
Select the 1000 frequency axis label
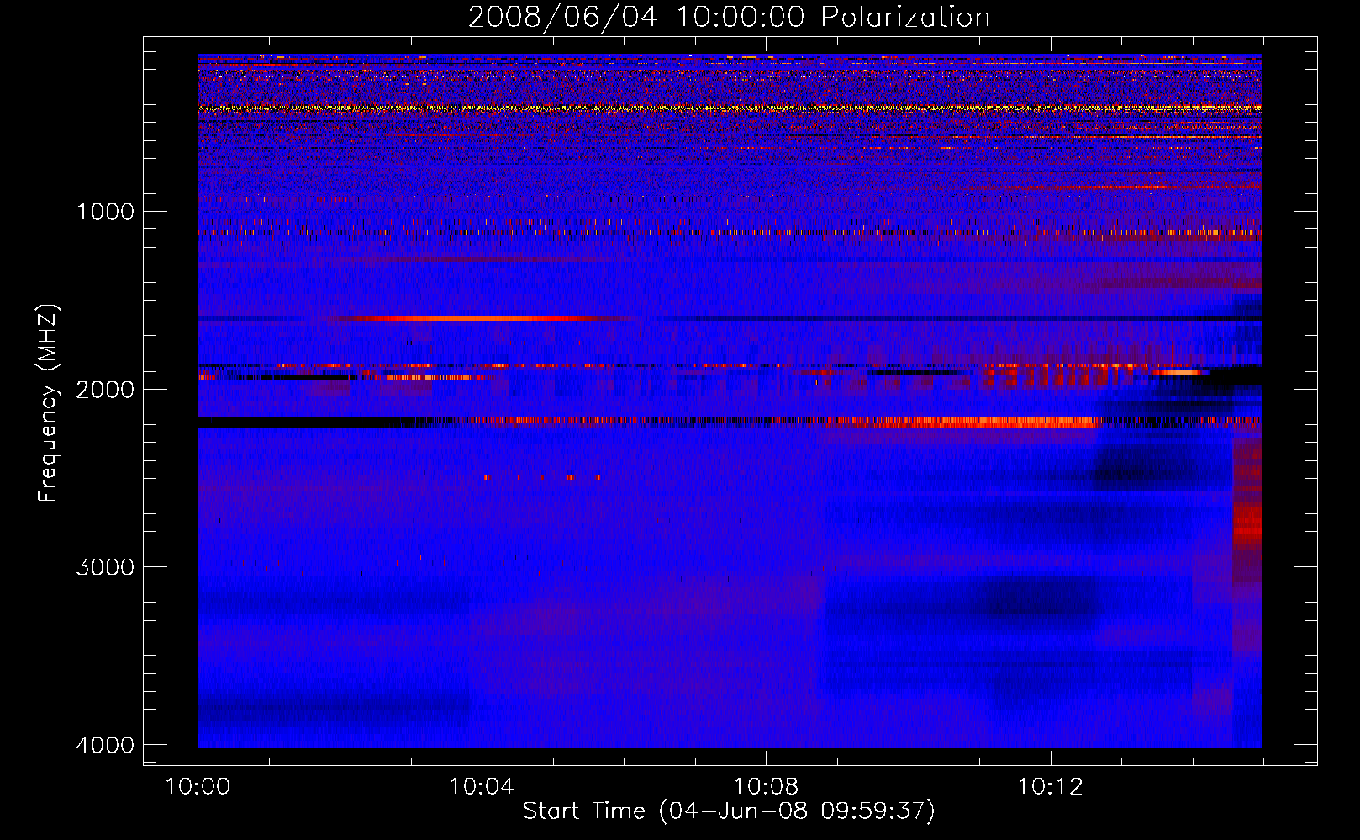[105, 212]
